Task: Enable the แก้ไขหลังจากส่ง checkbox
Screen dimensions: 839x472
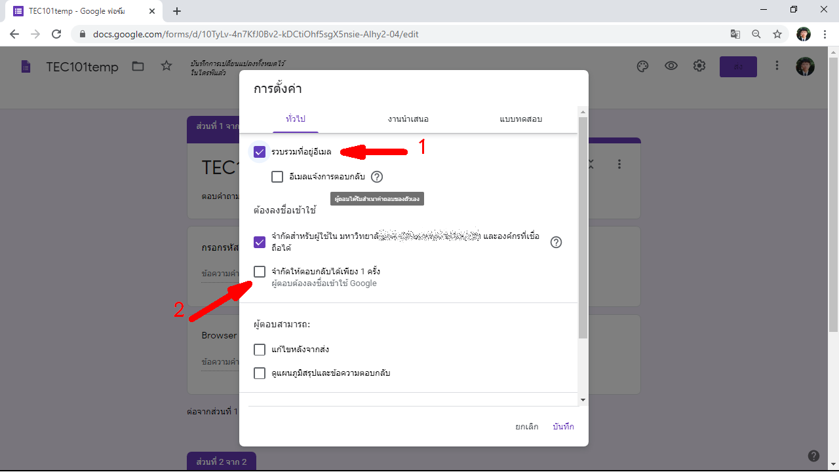Action: coord(260,350)
